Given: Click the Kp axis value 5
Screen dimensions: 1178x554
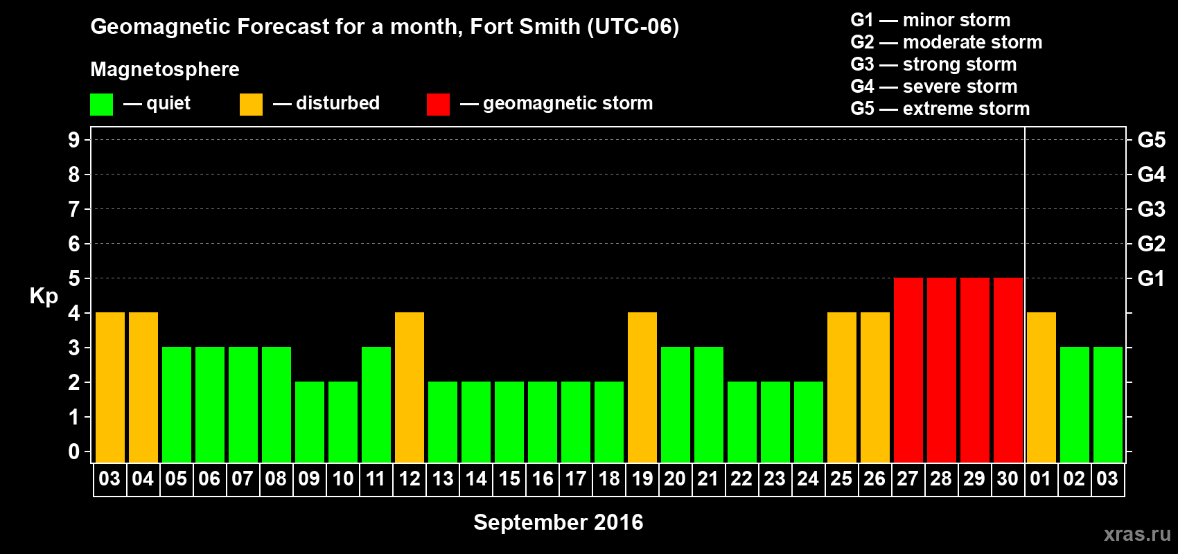Looking at the screenshot, I should pyautogui.click(x=74, y=278).
